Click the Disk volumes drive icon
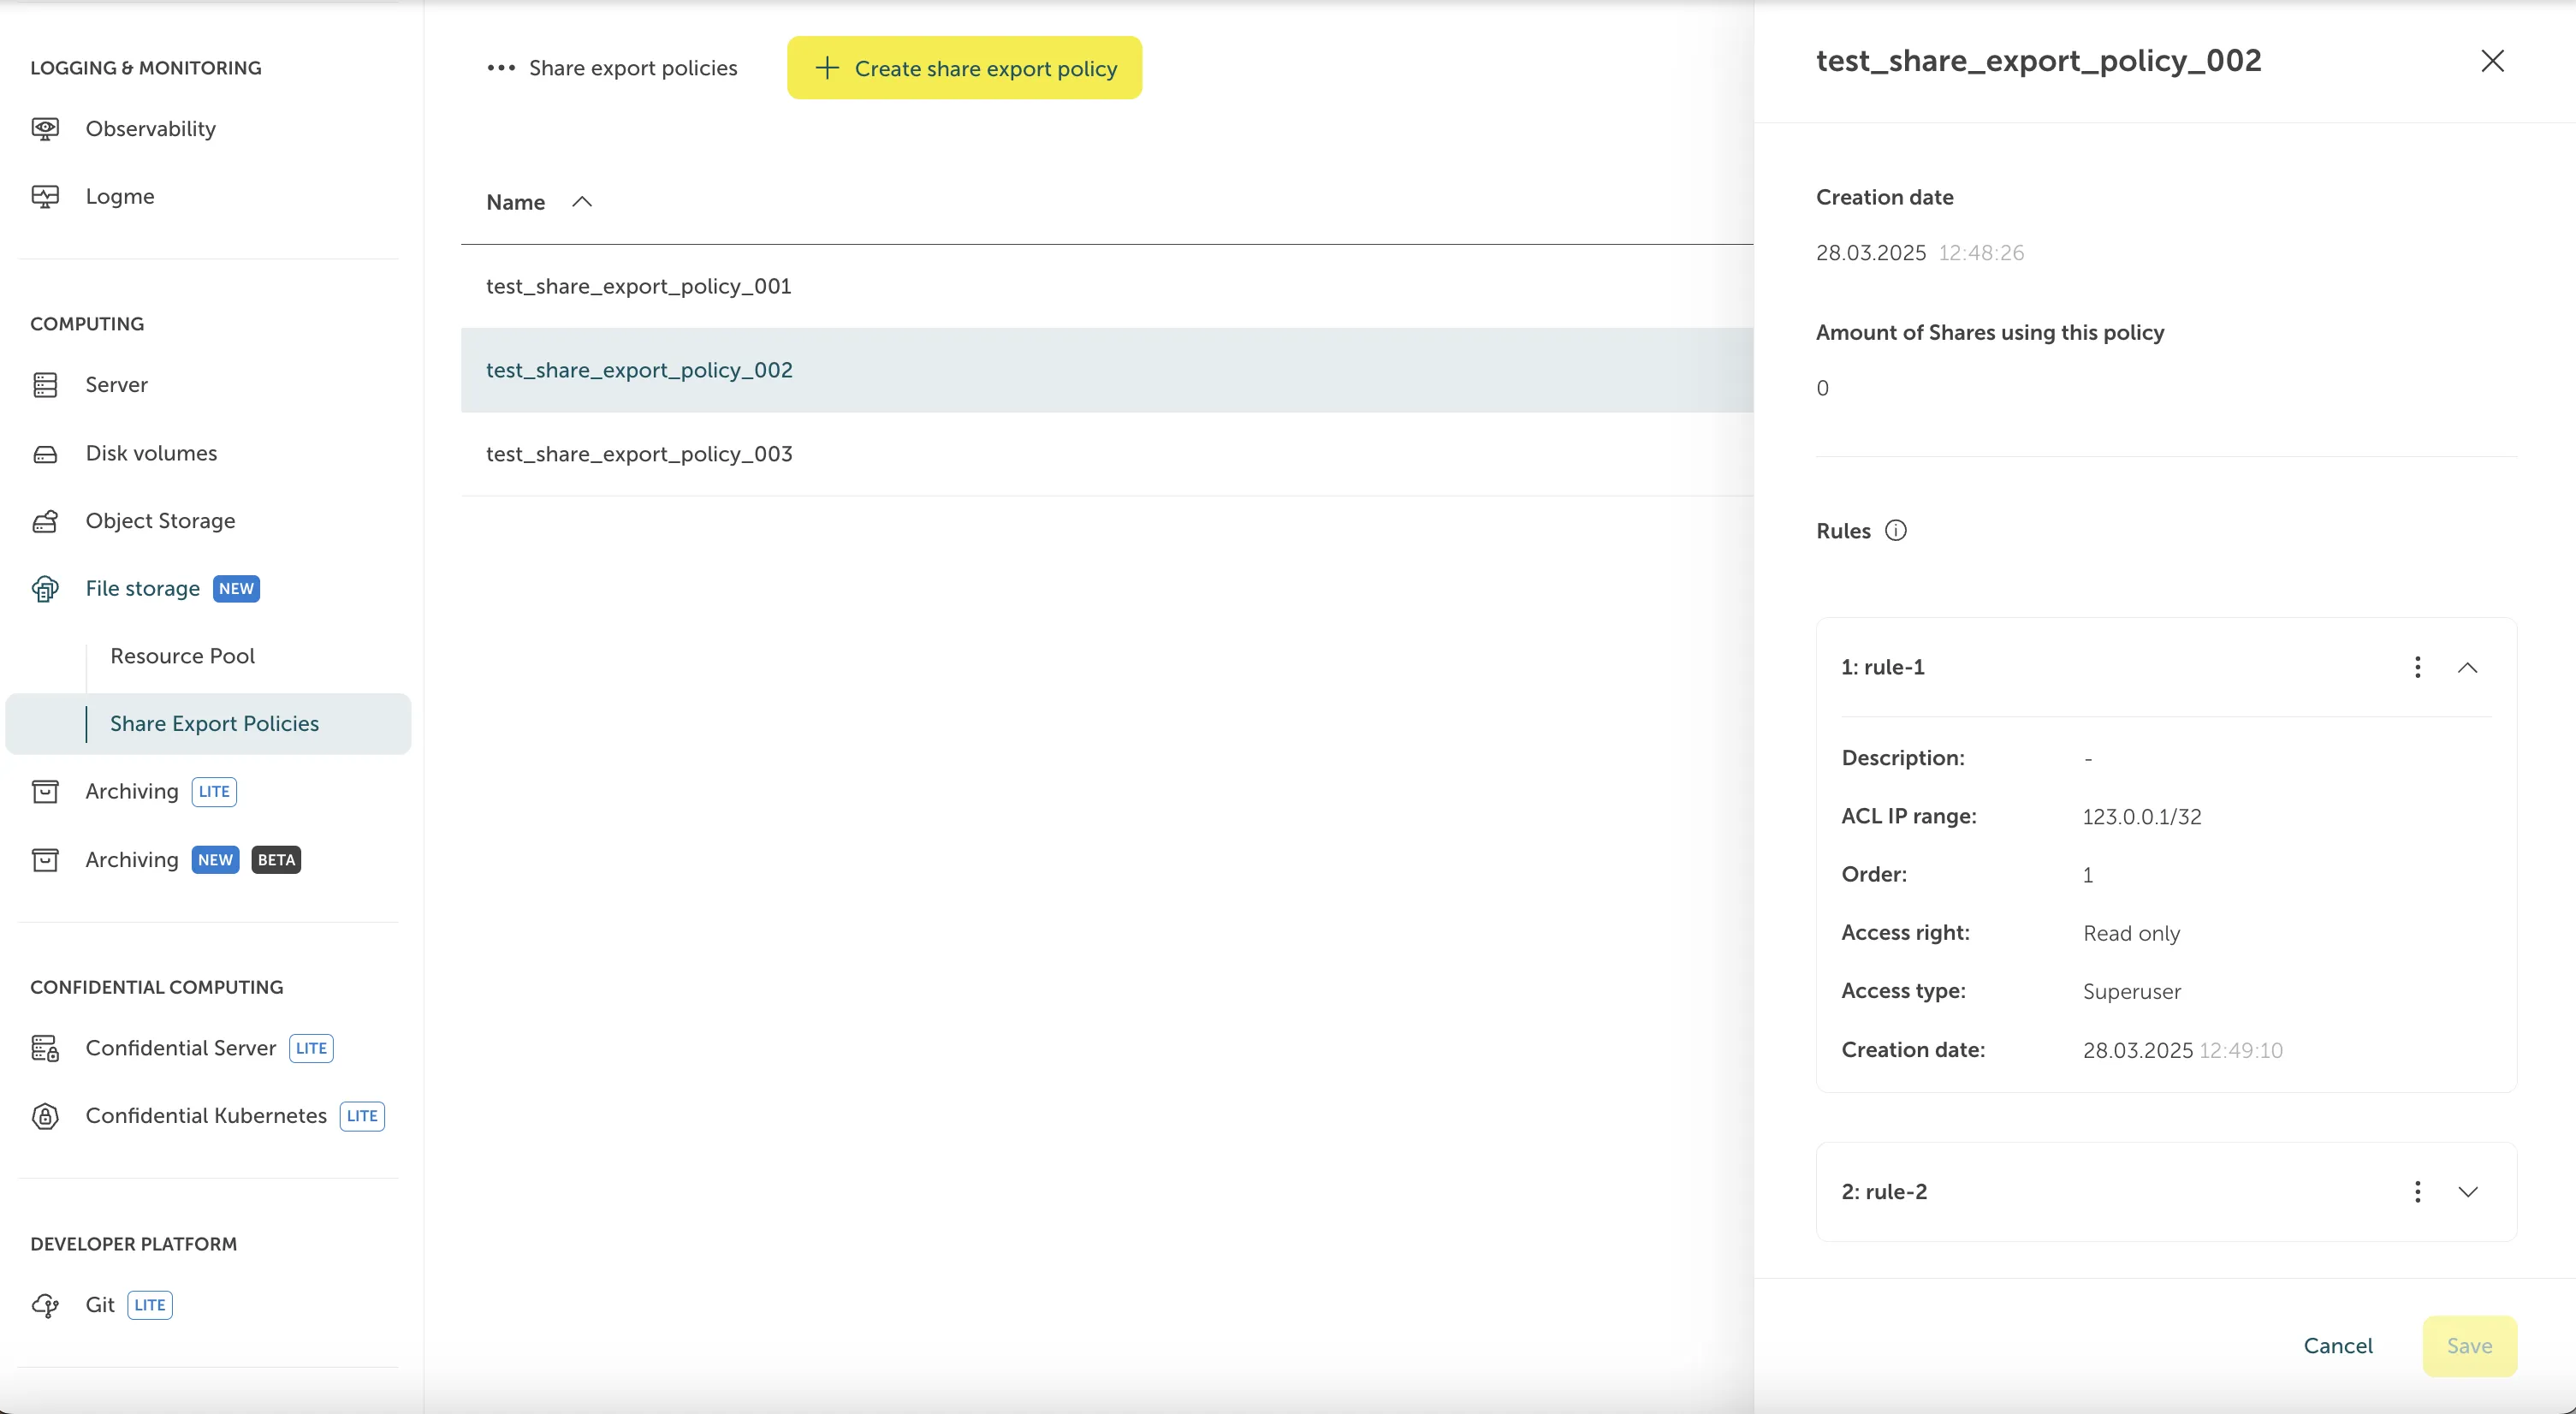 click(45, 454)
